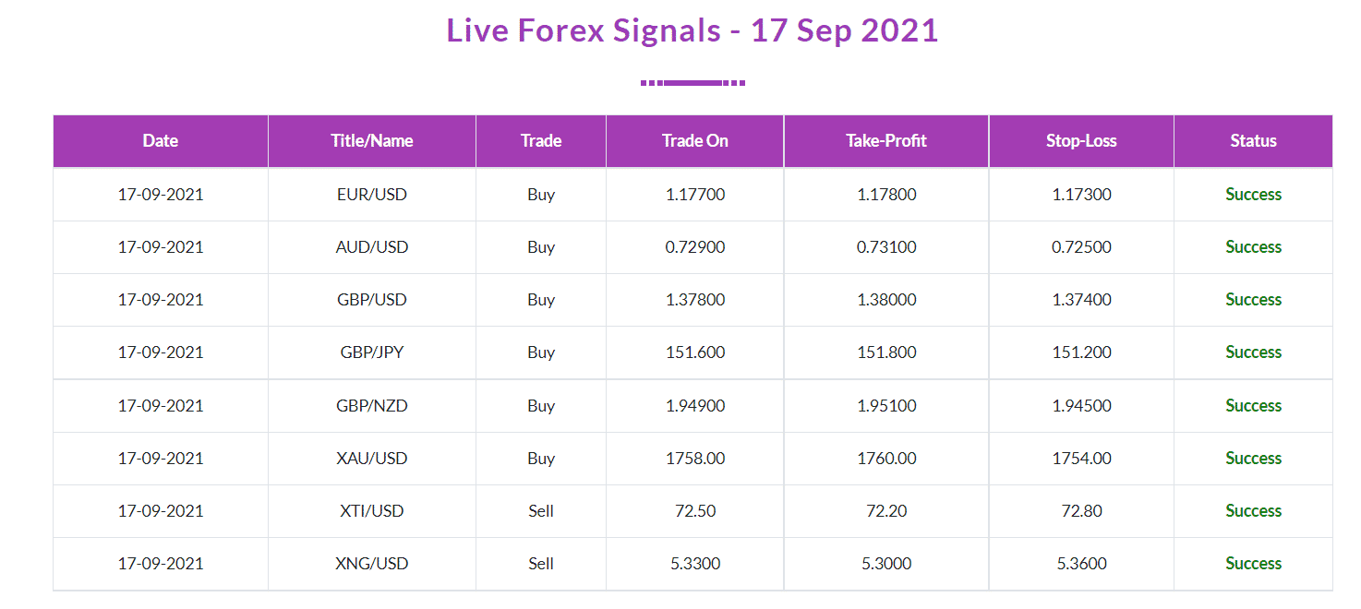Select the GBP/NZD take-profit value 1.95100
The height and width of the screenshot is (609, 1361).
point(886,406)
